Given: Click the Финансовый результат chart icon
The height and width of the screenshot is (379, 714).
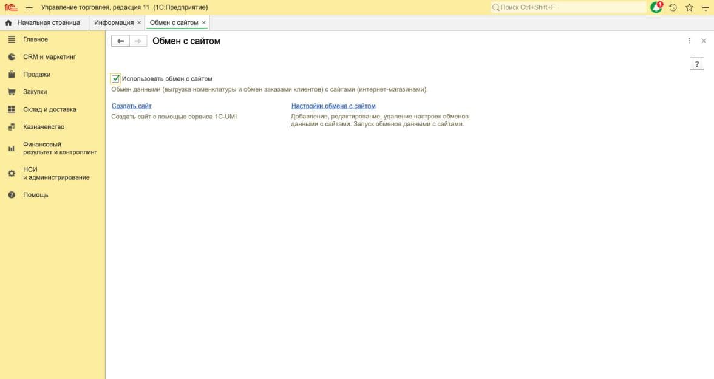Looking at the screenshot, I should click(x=12, y=148).
